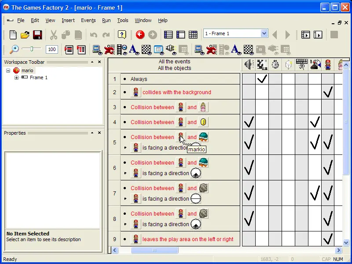This screenshot has width=352, height=264.
Task: Toggle player checkmark in row 7
Action: (315, 193)
